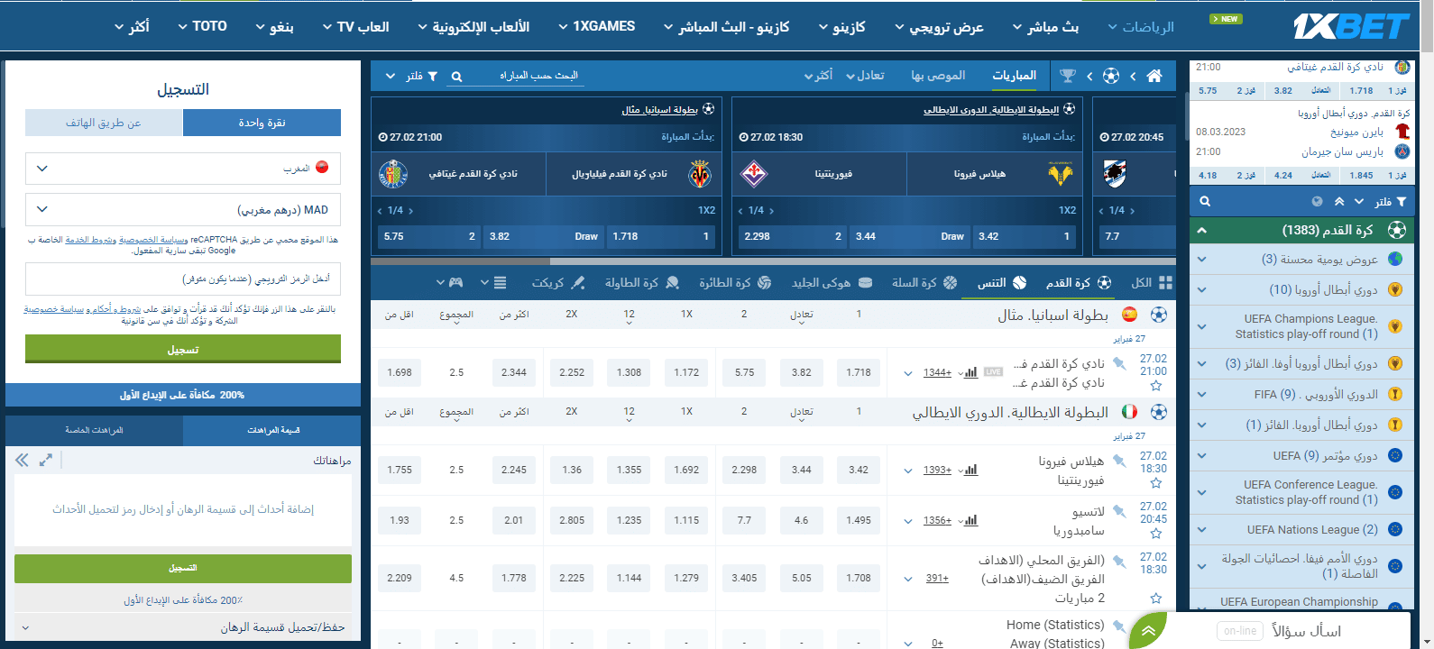Favorite the home team goals match star
The height and width of the screenshot is (649, 1434).
pyautogui.click(x=1156, y=598)
